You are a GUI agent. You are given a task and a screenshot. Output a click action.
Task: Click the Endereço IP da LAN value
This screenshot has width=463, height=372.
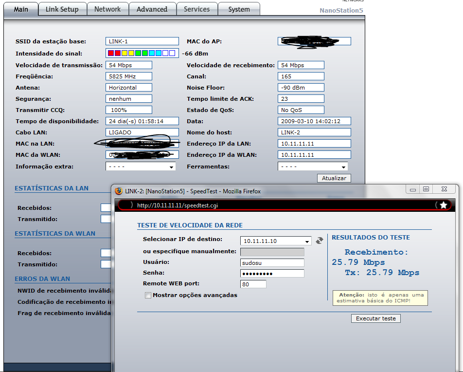(x=314, y=144)
